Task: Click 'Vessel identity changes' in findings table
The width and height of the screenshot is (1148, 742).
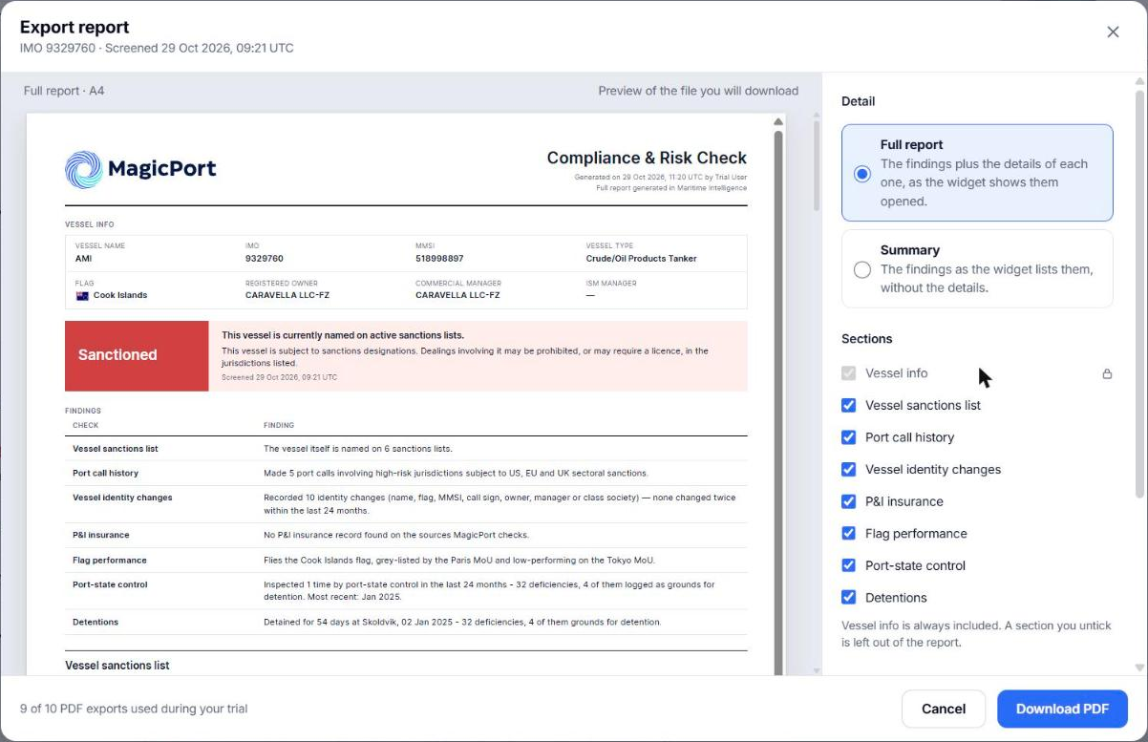Action: click(122, 498)
